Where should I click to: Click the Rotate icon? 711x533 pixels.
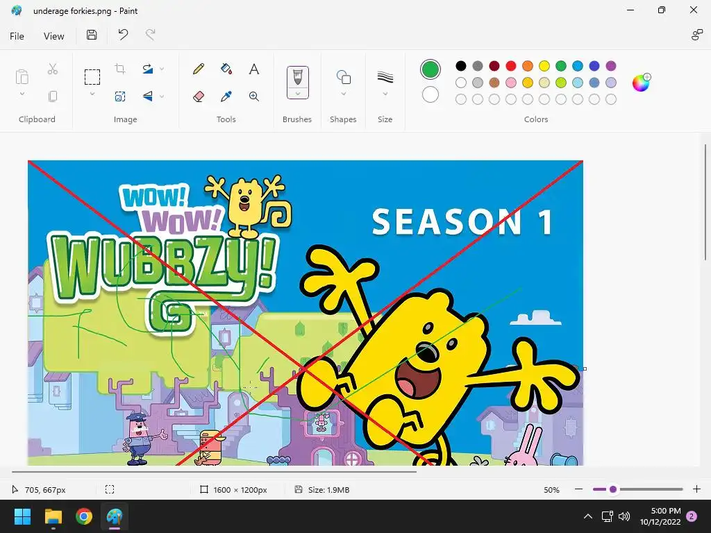[x=148, y=69]
